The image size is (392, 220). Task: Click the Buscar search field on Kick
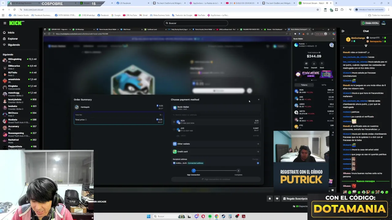[x=196, y=23]
